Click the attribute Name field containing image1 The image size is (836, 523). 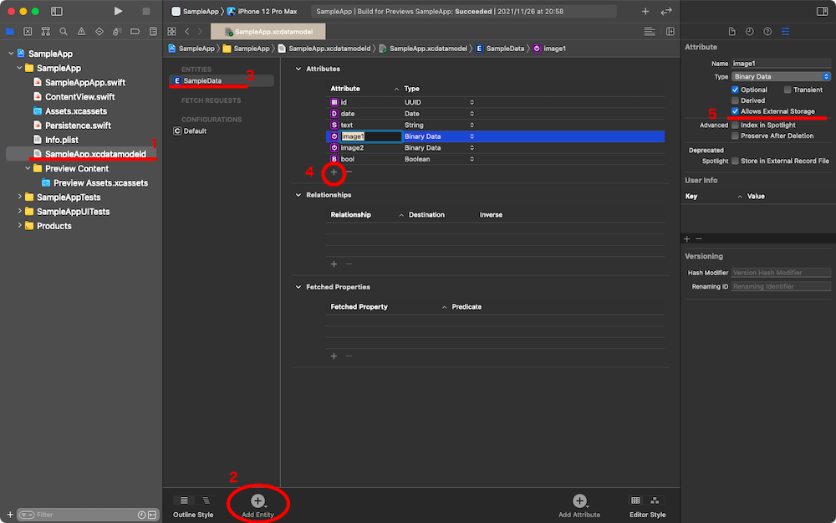[x=781, y=64]
